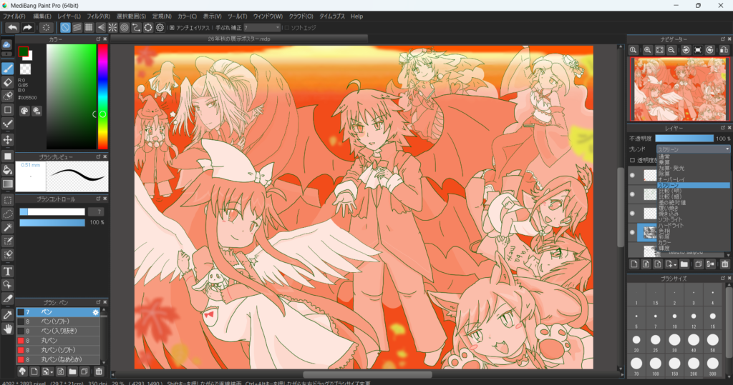733x385 pixels.
Task: Select the Gradient tool
Action: [x=7, y=184]
